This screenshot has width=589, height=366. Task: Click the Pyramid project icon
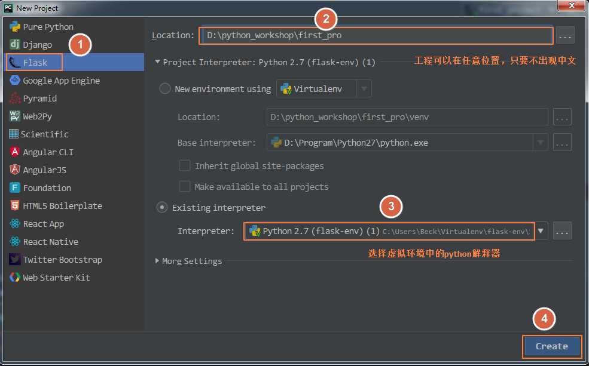(x=14, y=99)
